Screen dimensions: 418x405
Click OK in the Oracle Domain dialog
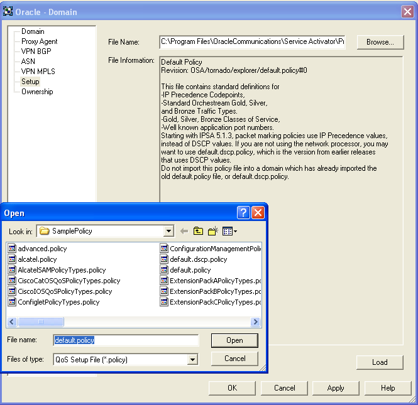232,388
